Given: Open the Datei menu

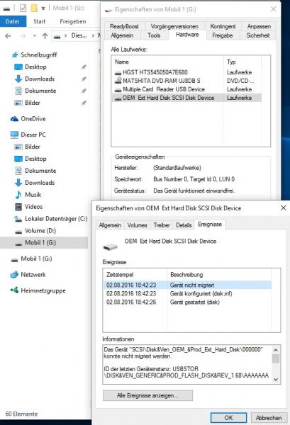Looking at the screenshot, I should pyautogui.click(x=13, y=21).
